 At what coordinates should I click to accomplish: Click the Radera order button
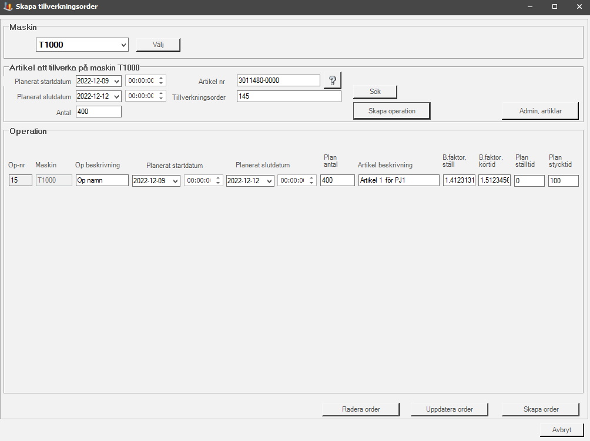pyautogui.click(x=361, y=409)
